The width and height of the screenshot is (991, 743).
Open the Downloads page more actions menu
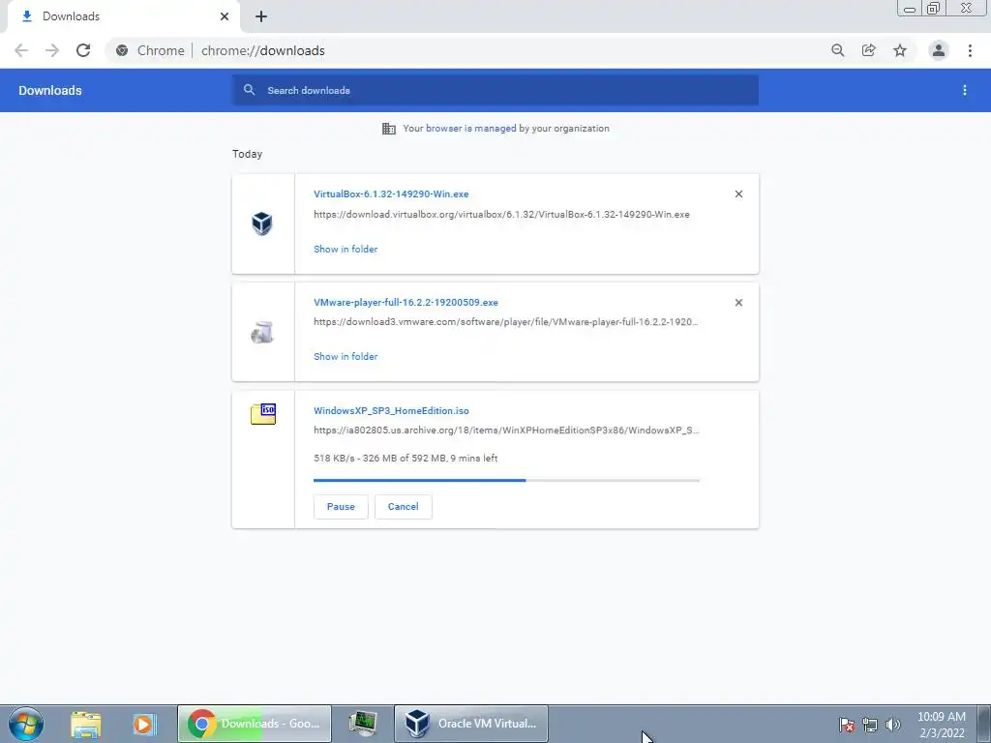965,90
